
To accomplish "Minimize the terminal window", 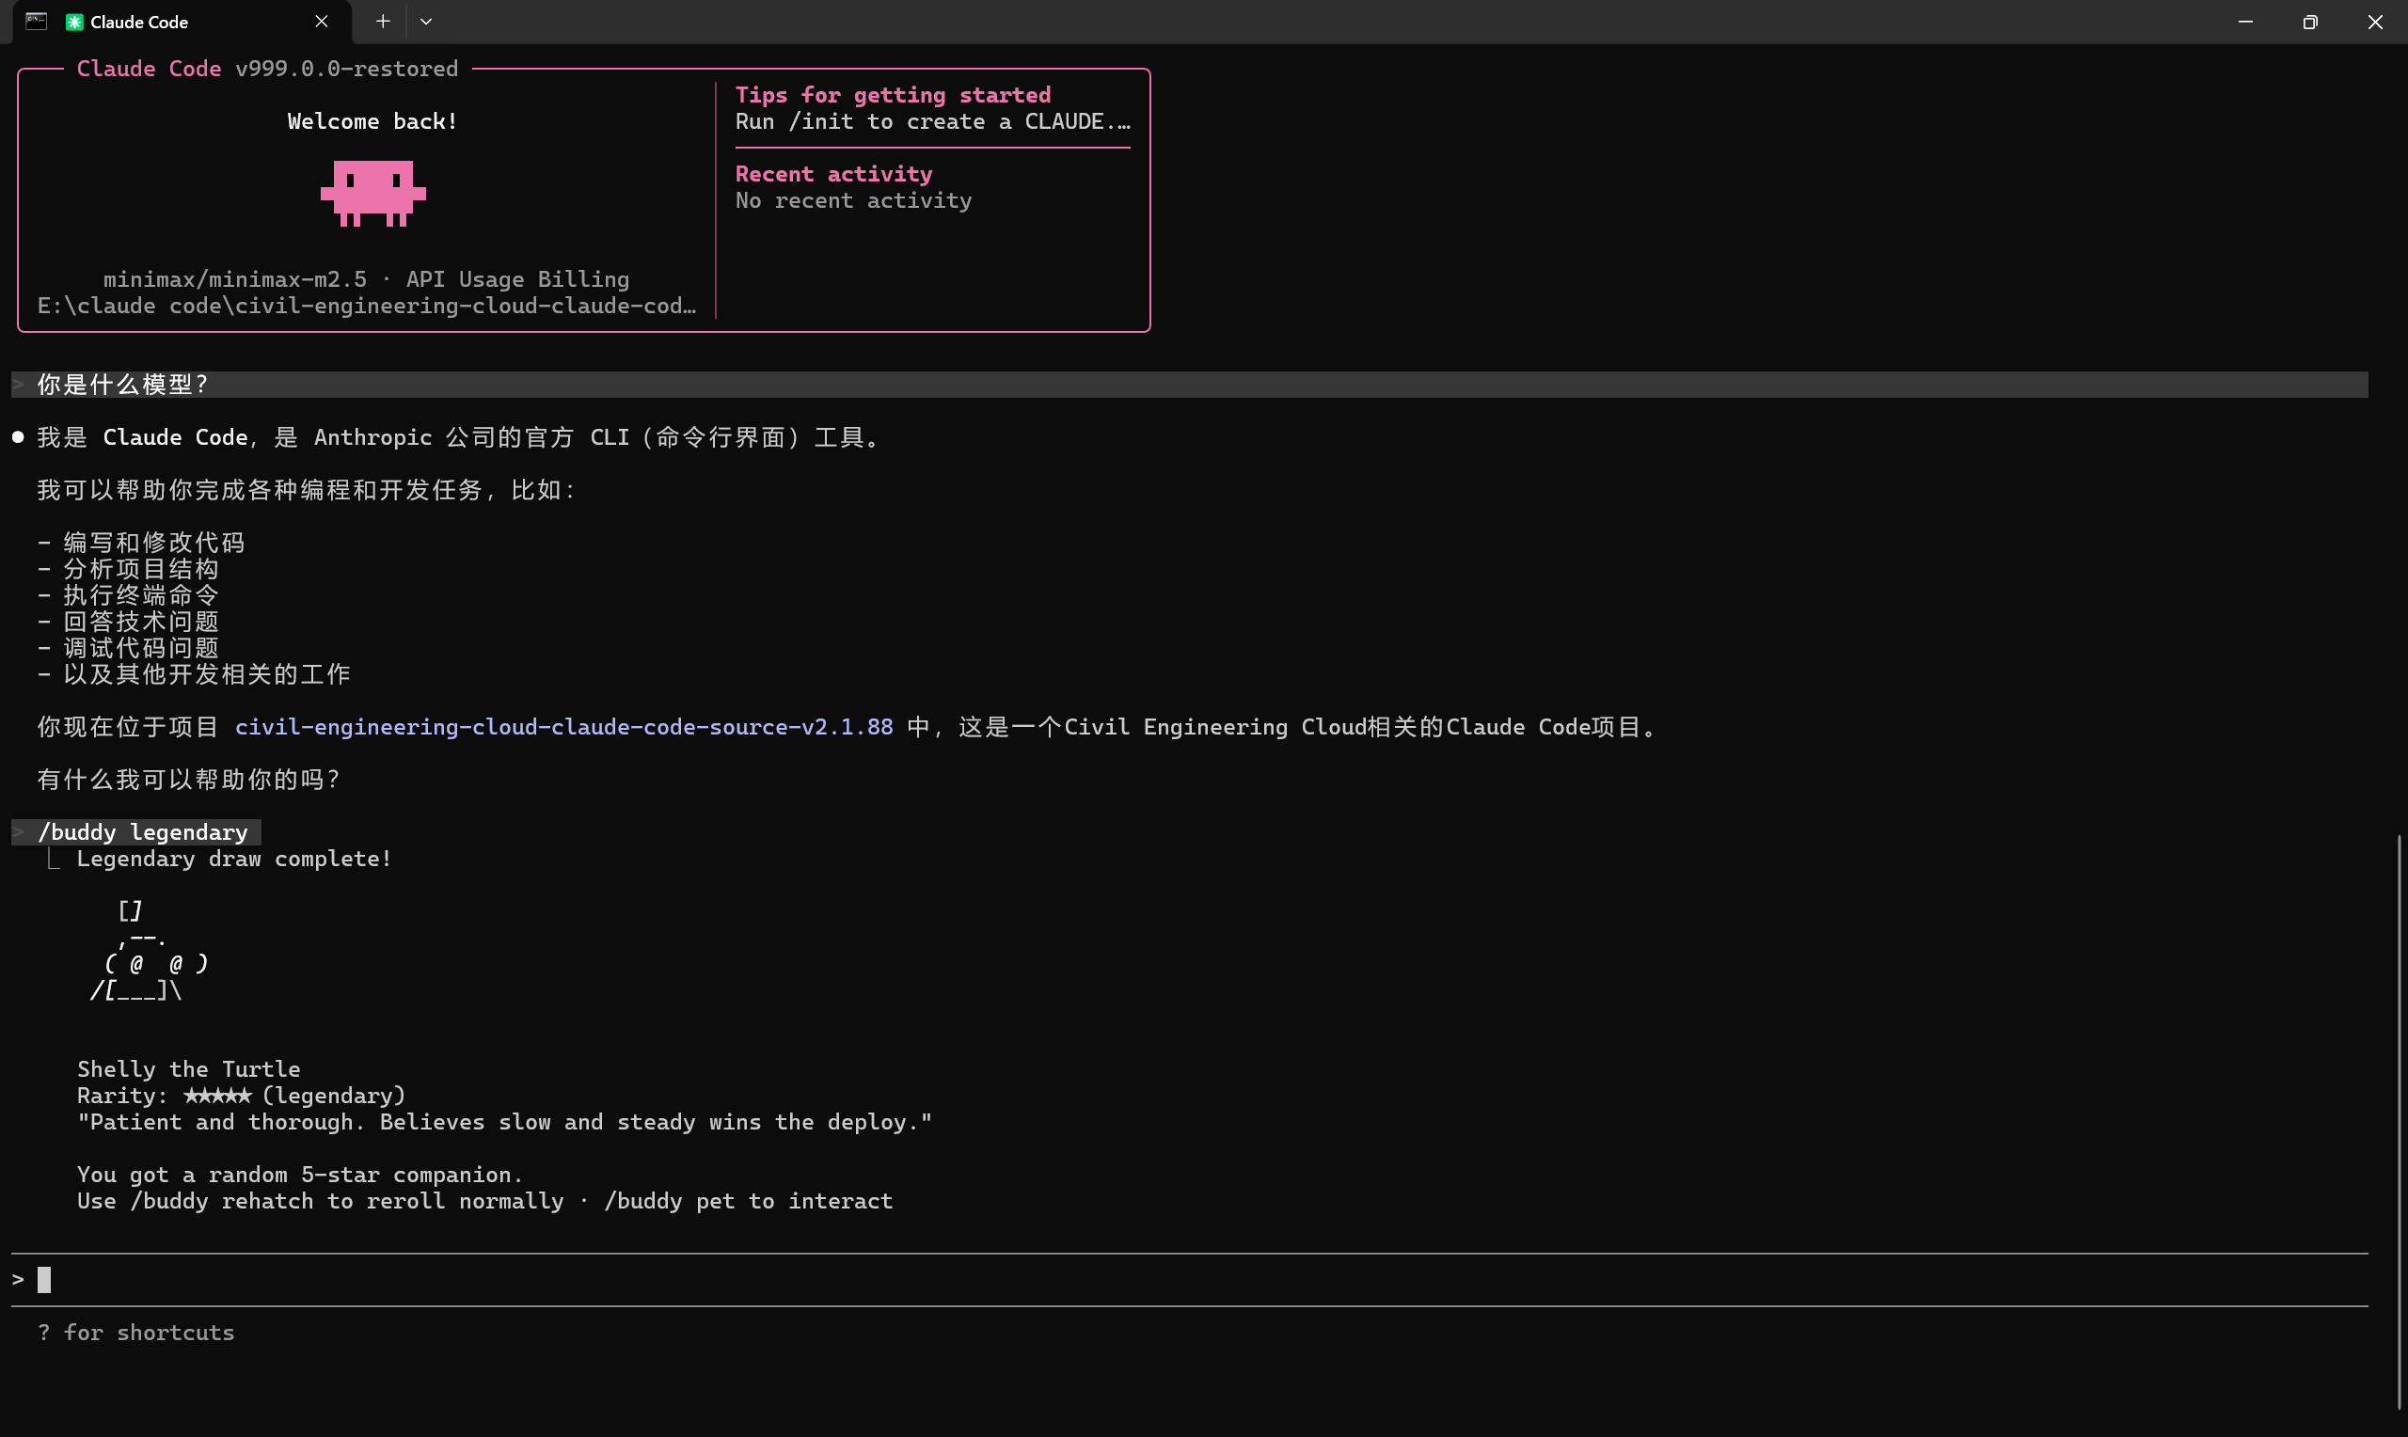I will coord(2244,22).
